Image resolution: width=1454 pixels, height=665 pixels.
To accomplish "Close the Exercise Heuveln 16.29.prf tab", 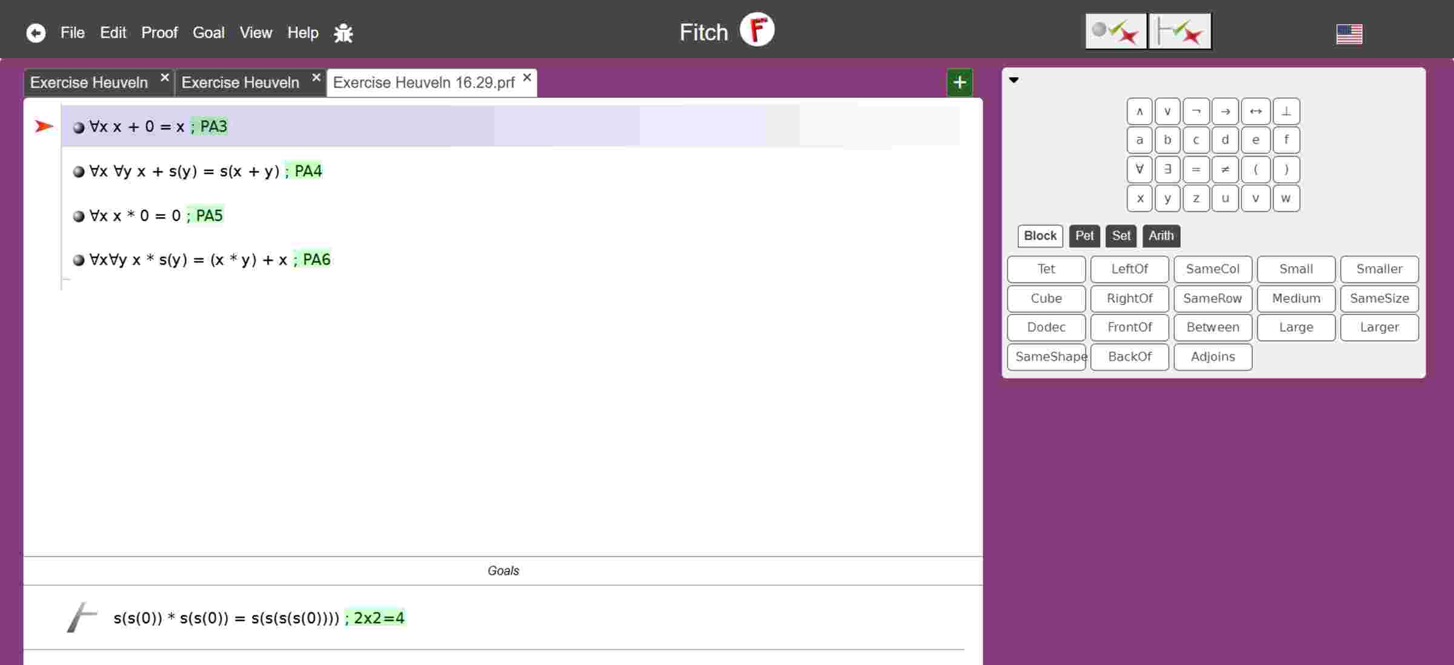I will click(x=527, y=77).
